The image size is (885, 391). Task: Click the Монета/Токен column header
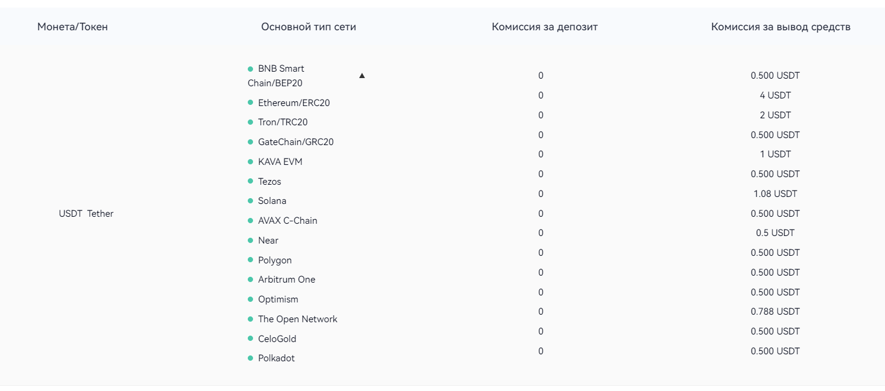point(72,27)
